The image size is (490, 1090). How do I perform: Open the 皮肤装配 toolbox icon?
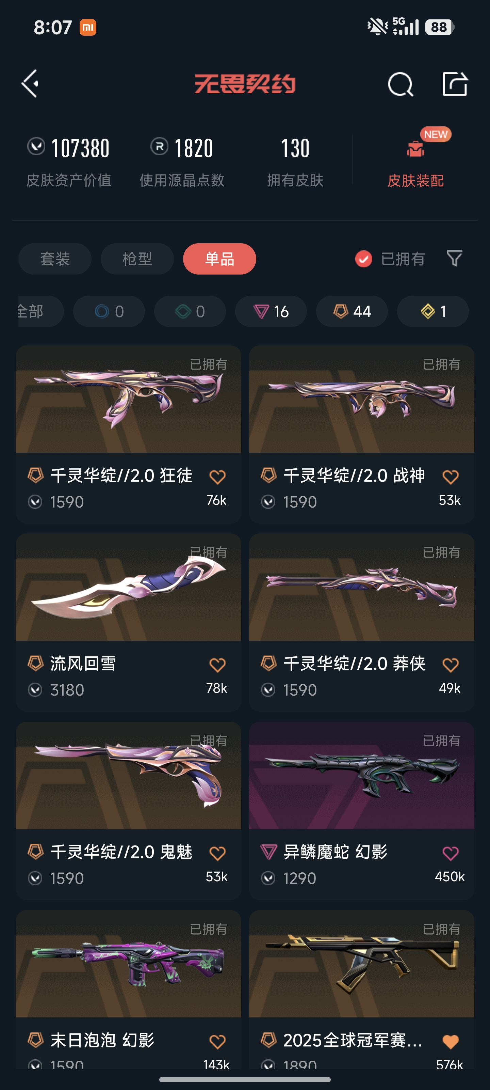pyautogui.click(x=415, y=149)
